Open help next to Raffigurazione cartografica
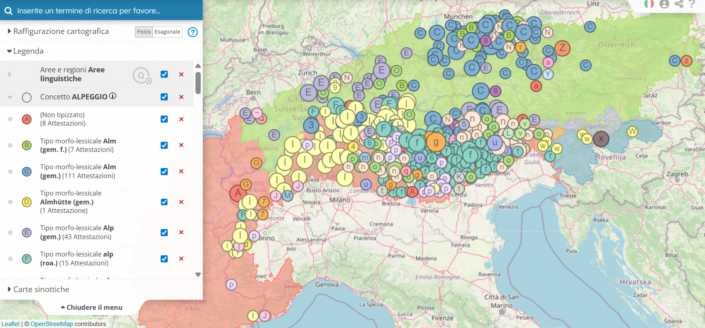The width and height of the screenshot is (705, 328). pos(193,32)
